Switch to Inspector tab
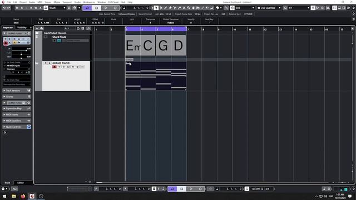This screenshot has width=356, height=200. [x=8, y=28]
